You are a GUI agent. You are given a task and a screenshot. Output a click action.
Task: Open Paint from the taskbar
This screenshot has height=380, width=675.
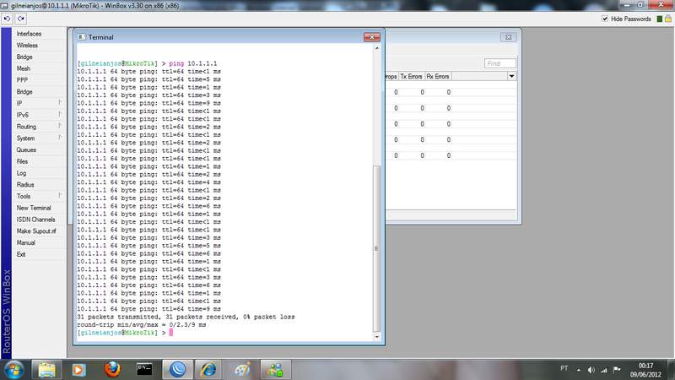242,370
